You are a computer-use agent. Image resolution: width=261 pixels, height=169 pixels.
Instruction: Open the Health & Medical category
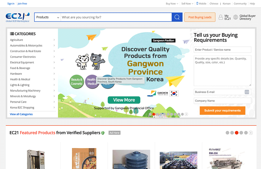(20, 79)
